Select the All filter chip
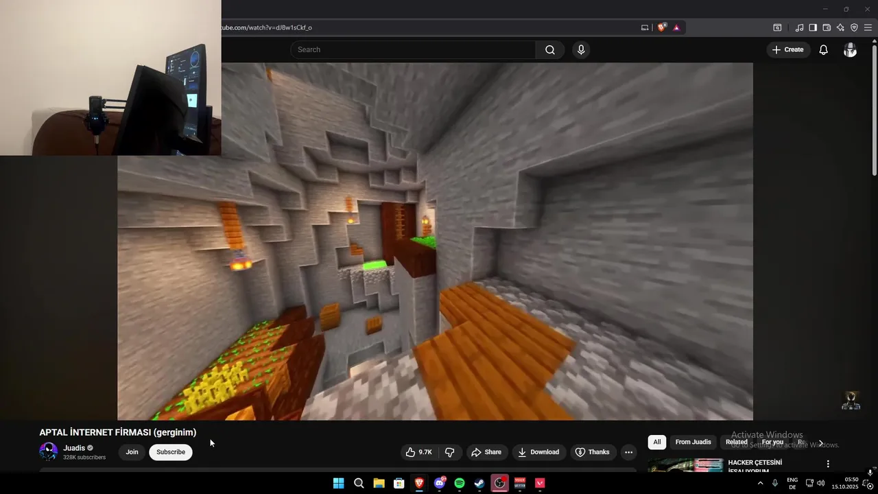The width and height of the screenshot is (878, 494). pyautogui.click(x=657, y=442)
